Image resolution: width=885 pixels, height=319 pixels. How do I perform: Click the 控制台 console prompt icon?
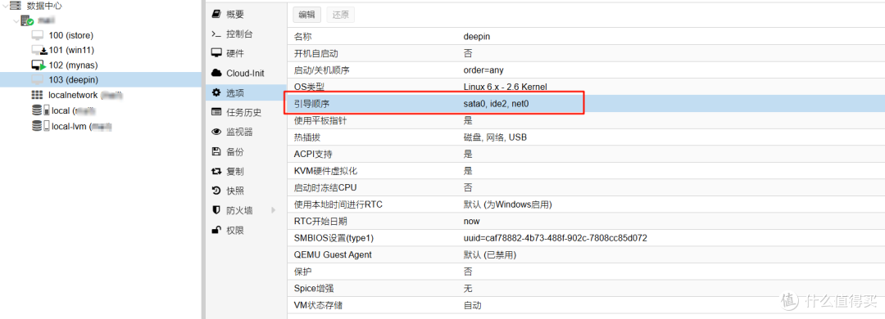click(x=216, y=34)
